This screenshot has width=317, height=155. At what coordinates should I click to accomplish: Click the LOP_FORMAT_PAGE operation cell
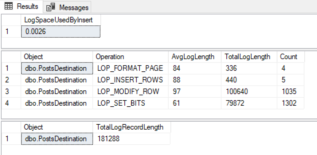pos(130,68)
